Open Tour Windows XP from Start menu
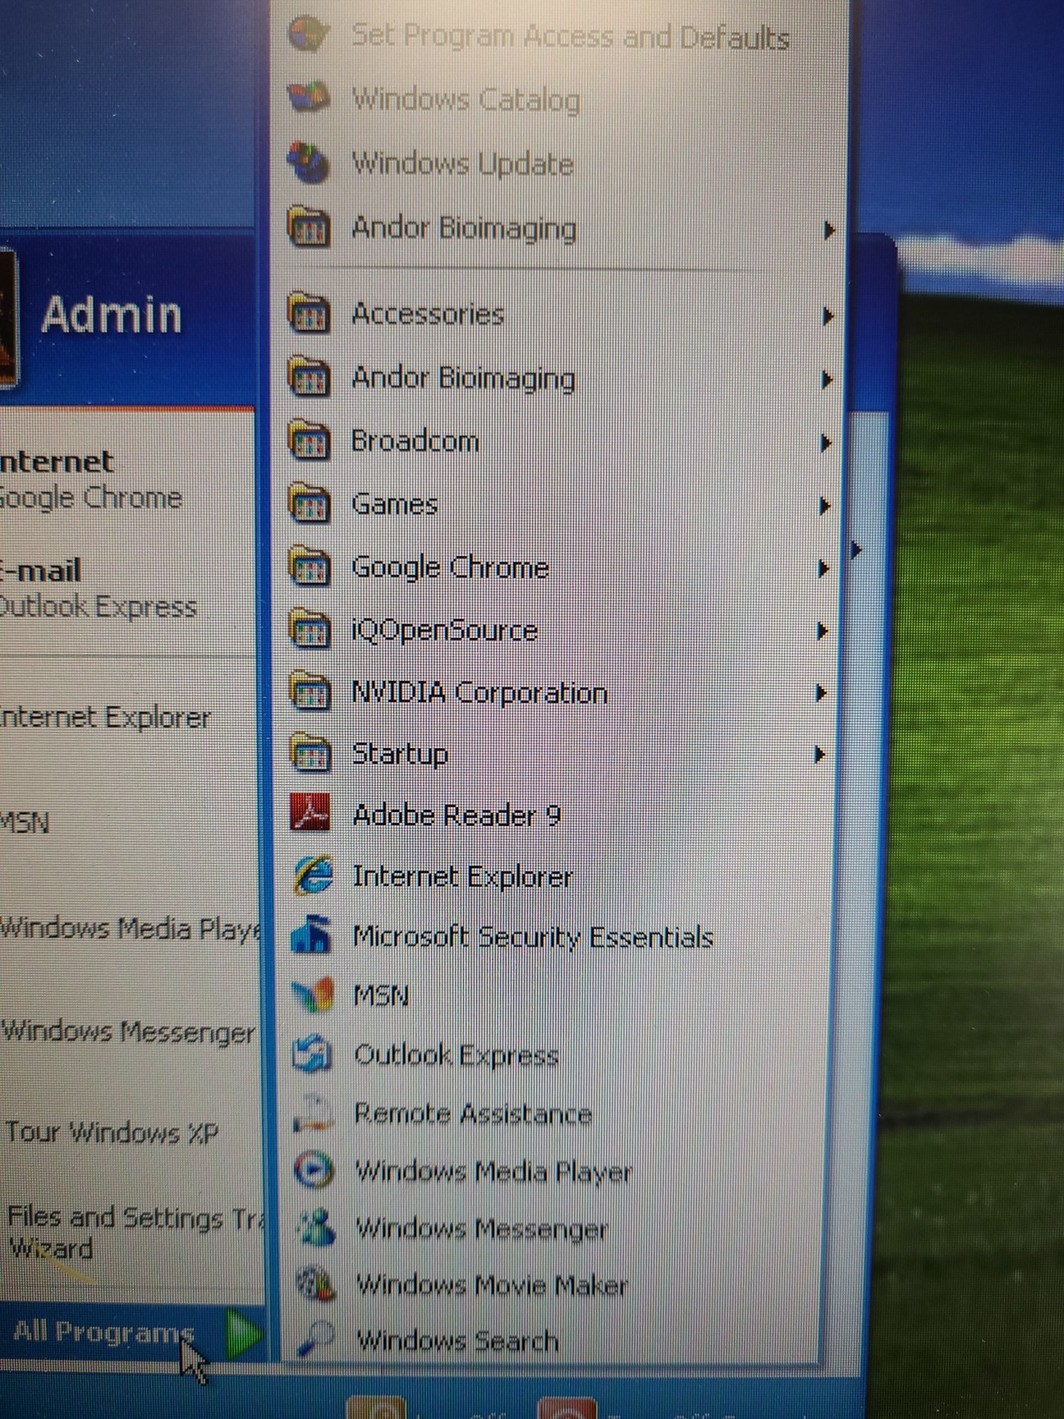The height and width of the screenshot is (1419, 1064). pyautogui.click(x=112, y=1133)
